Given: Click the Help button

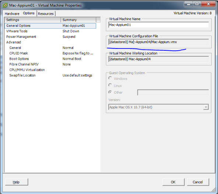Looking at the screenshot, I should click(x=17, y=182).
